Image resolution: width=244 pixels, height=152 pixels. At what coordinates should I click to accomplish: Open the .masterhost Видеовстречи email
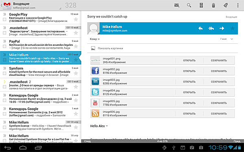[40, 31]
